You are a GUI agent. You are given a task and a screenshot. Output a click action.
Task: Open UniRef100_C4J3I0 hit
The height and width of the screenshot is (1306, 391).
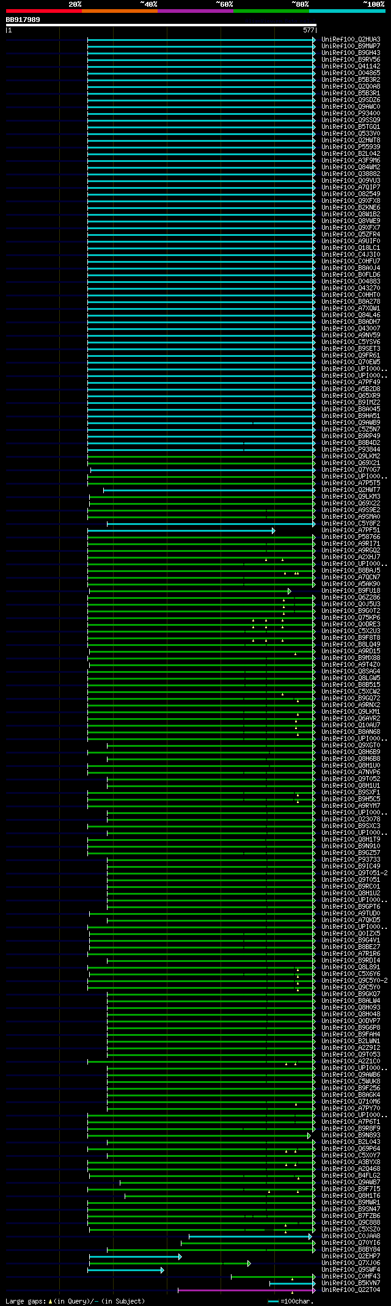[351, 255]
